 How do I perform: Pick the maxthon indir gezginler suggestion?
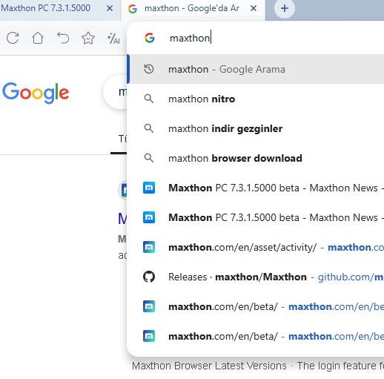(x=256, y=128)
